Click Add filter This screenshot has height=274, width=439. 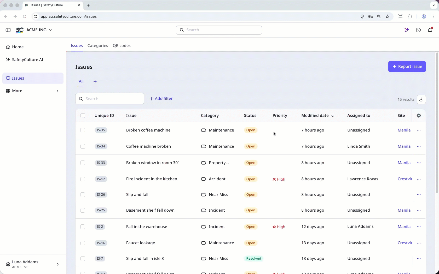pos(161,99)
